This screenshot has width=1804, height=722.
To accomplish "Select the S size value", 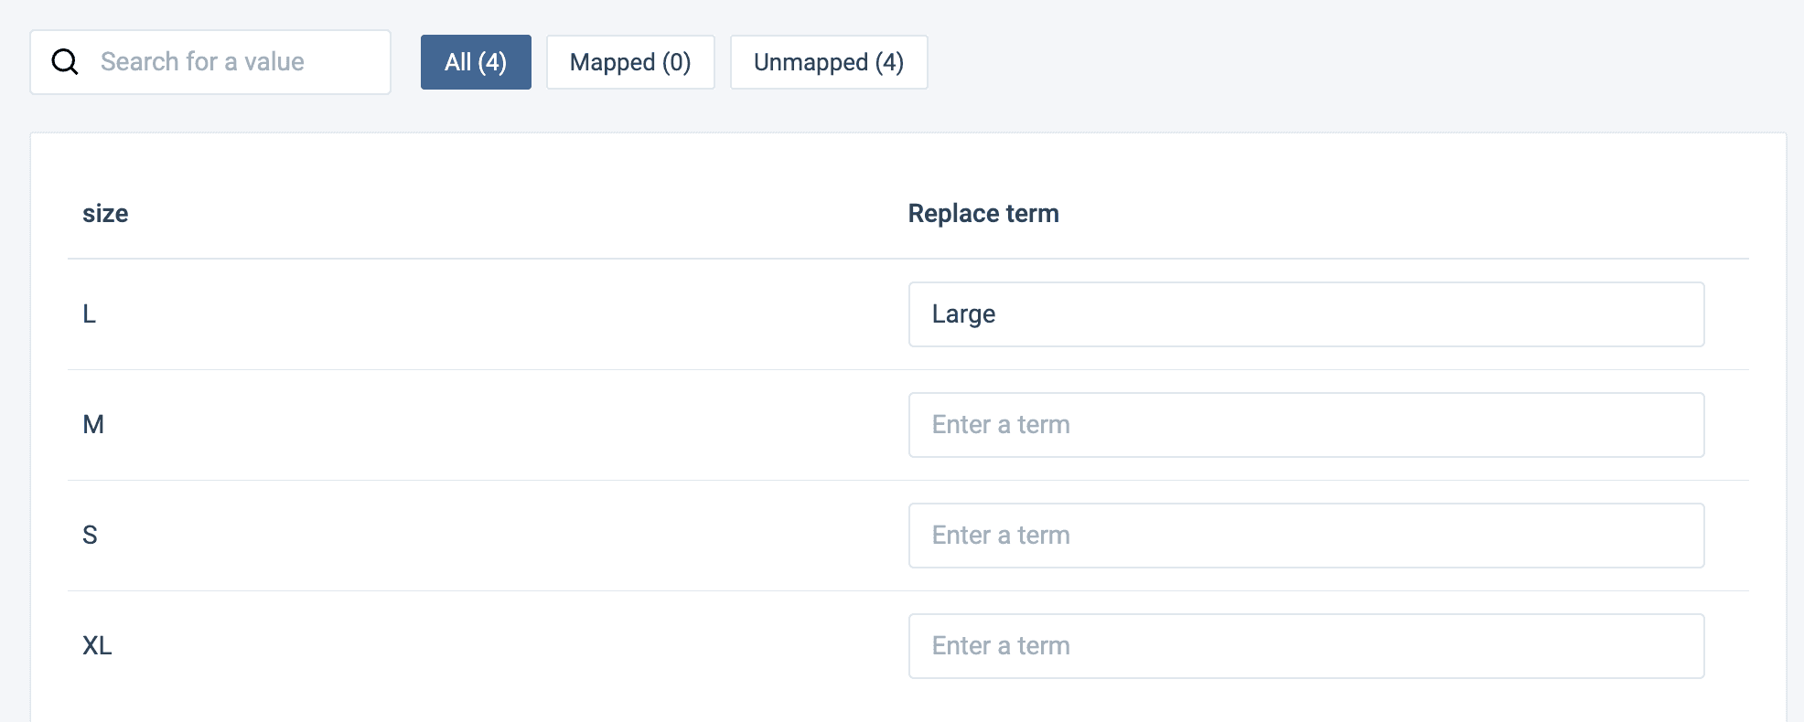I will pos(90,536).
